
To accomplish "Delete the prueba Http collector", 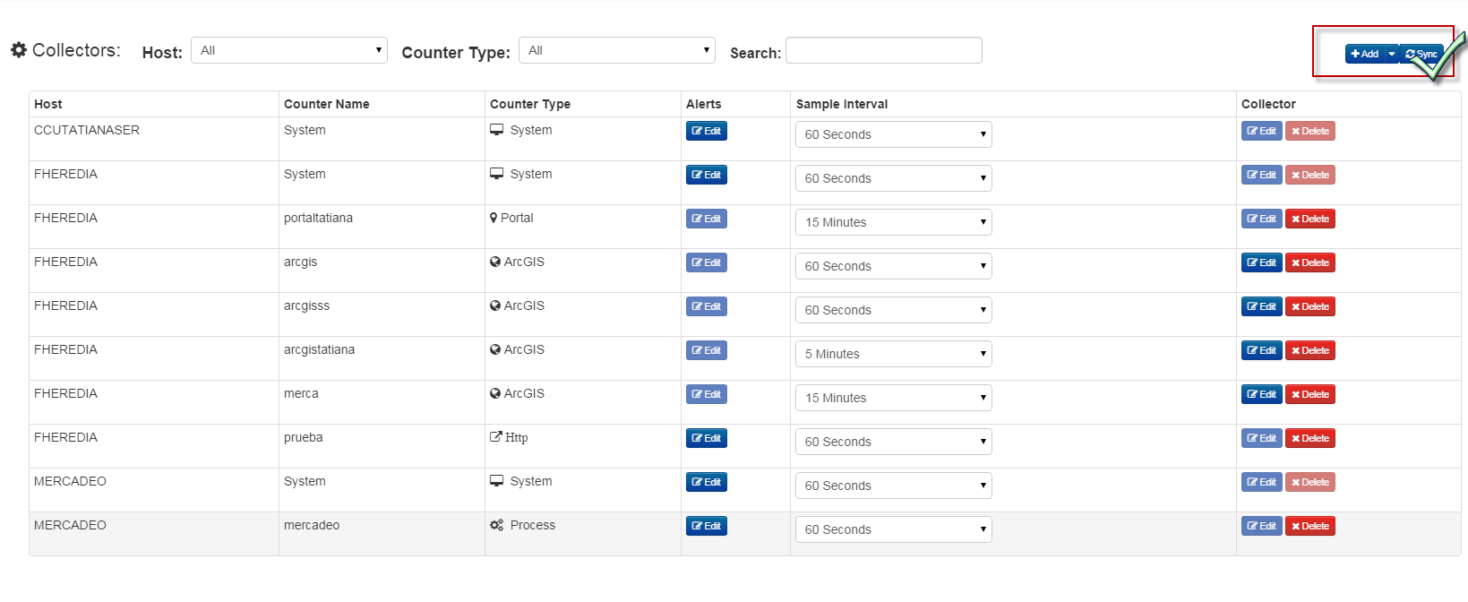I will click(x=1310, y=438).
